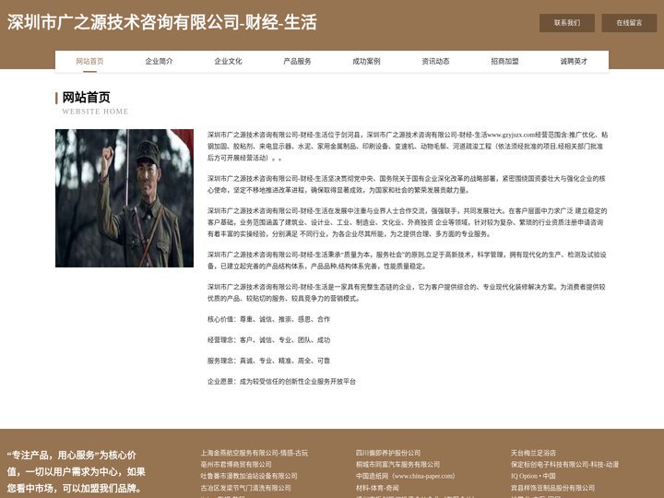Open footer link 中国造纸网 (www.china-paper.com)
Viewport: 664px width, 498px height.
405,476
